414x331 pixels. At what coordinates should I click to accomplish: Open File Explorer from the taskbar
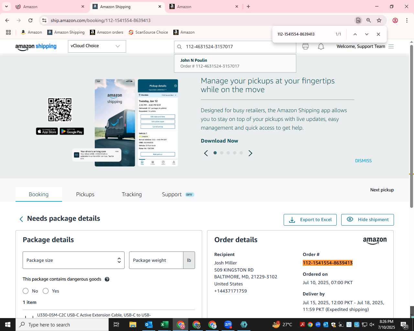pyautogui.click(x=133, y=325)
